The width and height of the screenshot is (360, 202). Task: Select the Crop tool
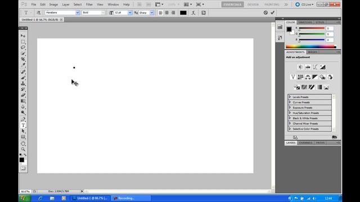coord(23,59)
